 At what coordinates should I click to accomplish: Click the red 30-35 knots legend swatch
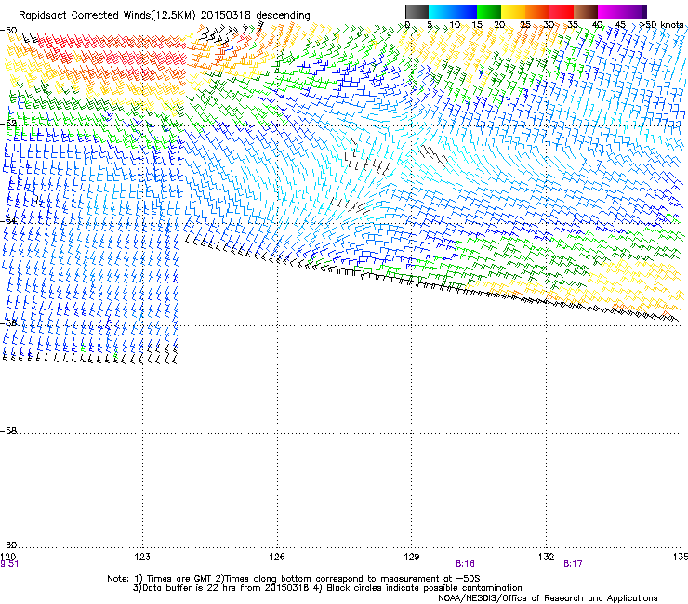coord(562,11)
